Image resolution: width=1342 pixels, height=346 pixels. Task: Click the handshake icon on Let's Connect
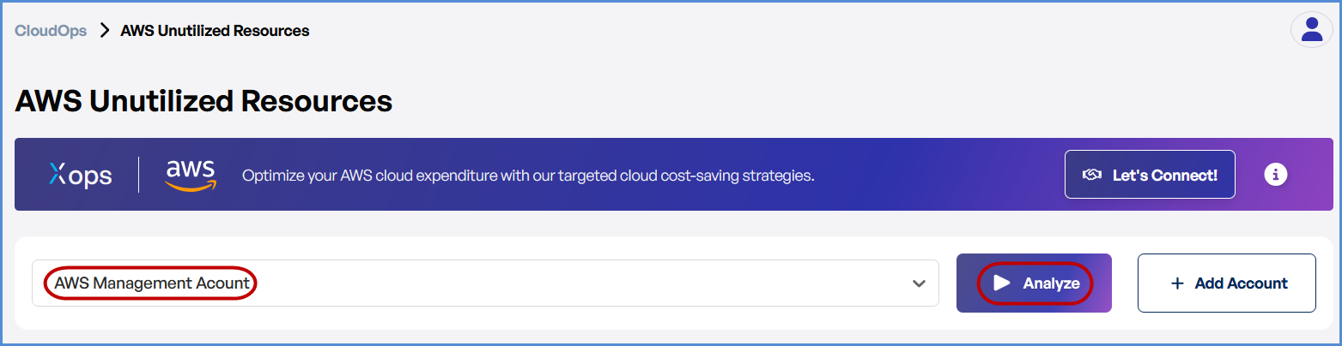[x=1092, y=175]
